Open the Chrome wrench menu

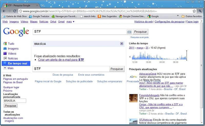pyautogui.click(x=200, y=11)
